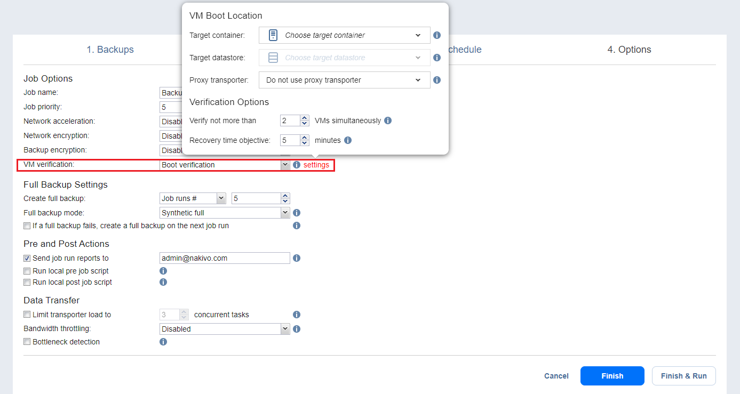The height and width of the screenshot is (394, 740).
Task: Select the '4. Options' step tab
Action: 629,50
